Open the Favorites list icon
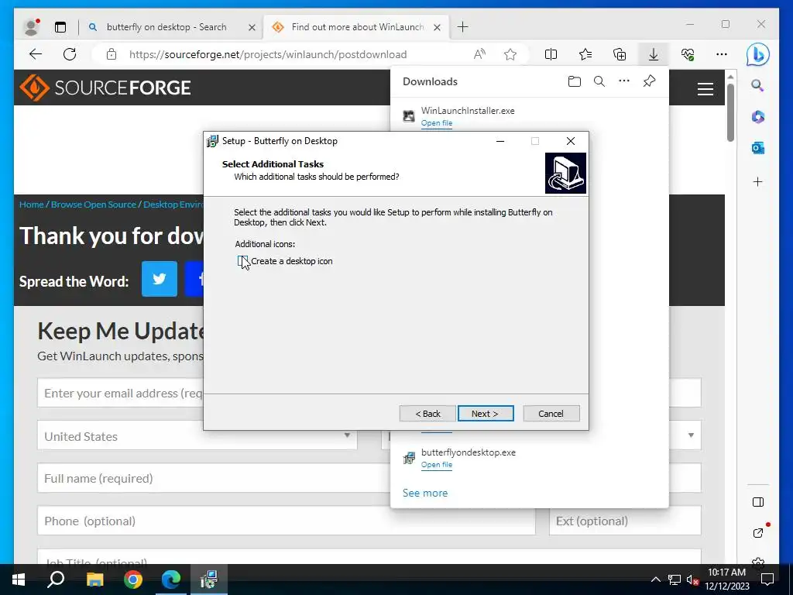This screenshot has height=595, width=793. [585, 54]
